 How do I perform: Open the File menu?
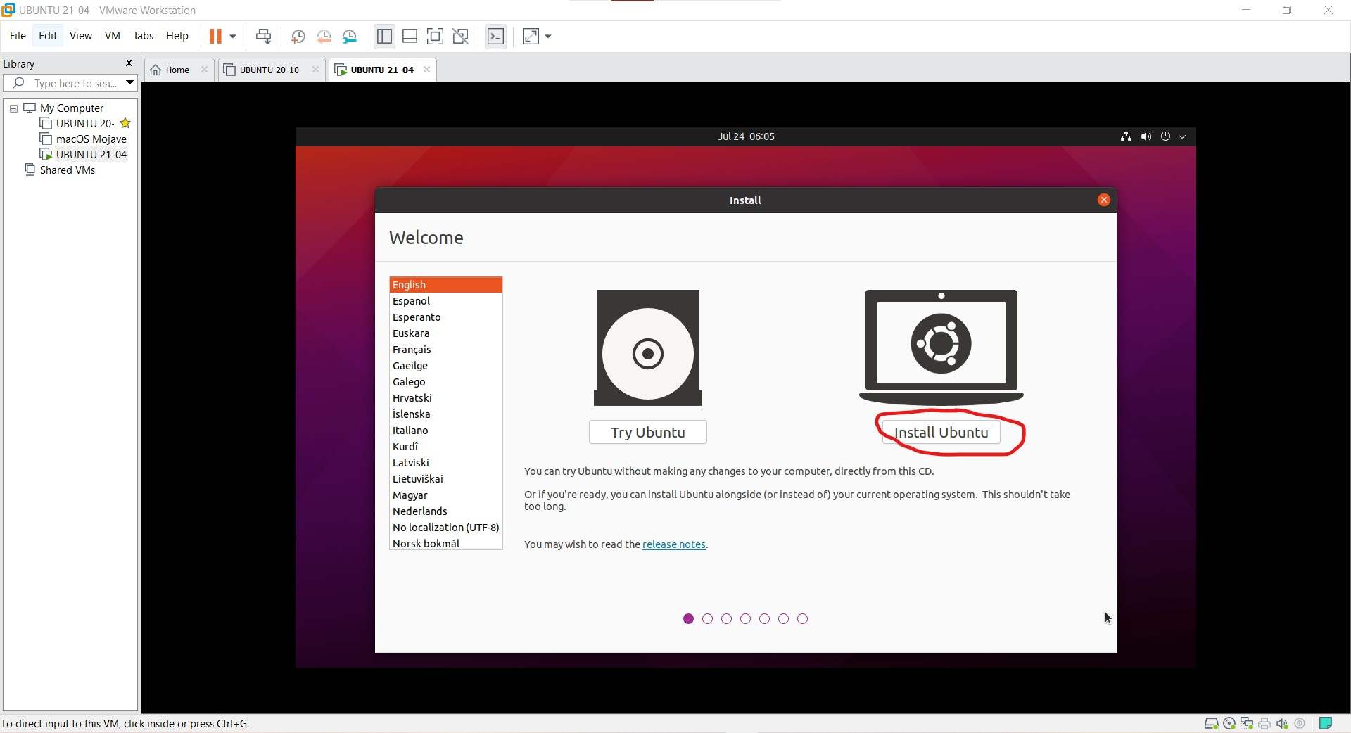coord(18,36)
